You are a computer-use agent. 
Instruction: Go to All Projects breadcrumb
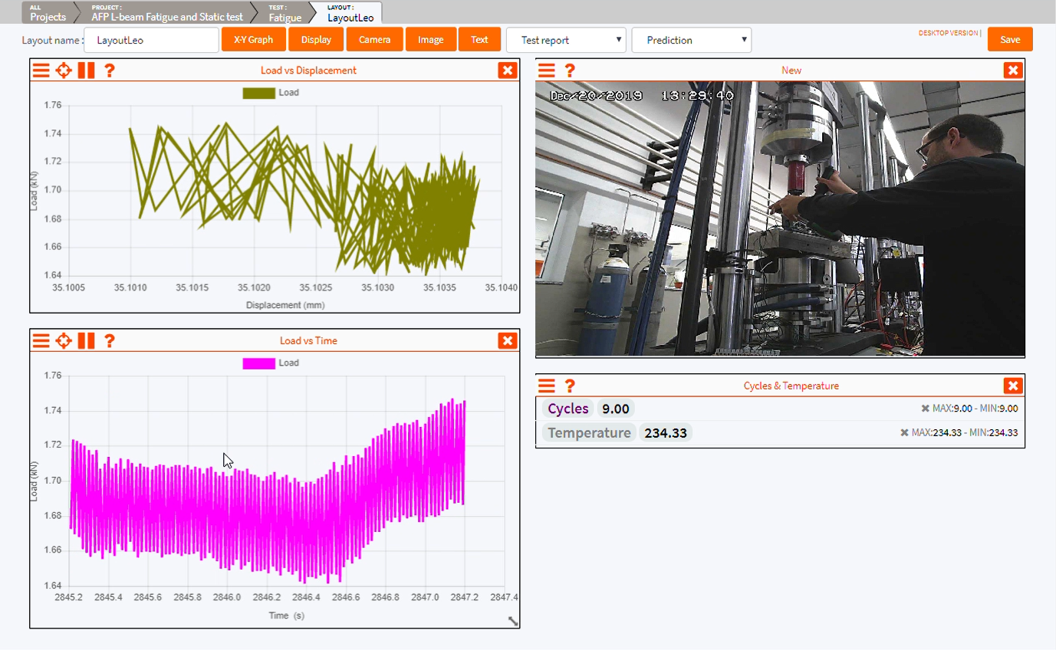click(x=48, y=13)
